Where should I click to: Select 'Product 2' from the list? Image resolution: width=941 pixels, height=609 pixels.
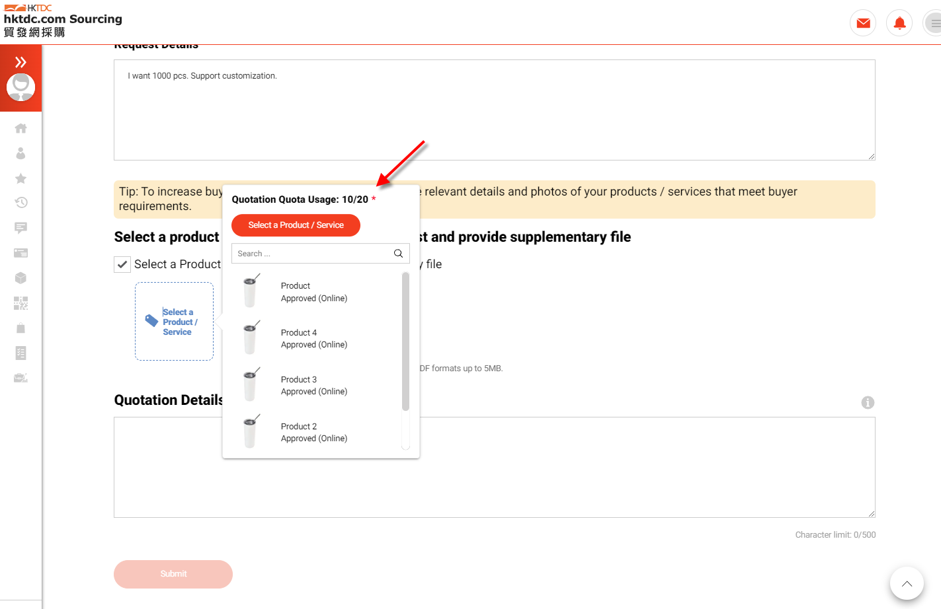(314, 433)
